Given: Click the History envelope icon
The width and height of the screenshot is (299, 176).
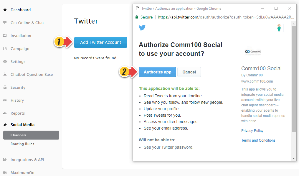Looking at the screenshot, I should pos(5,100).
